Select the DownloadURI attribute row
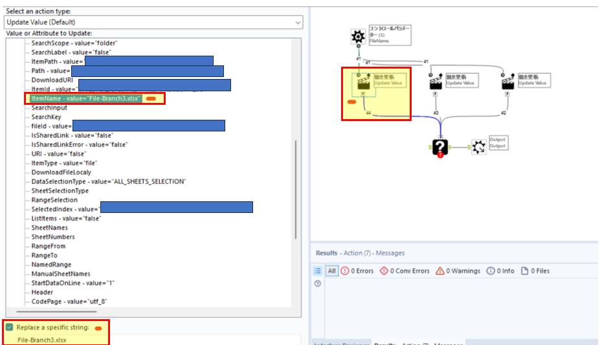 coord(52,80)
